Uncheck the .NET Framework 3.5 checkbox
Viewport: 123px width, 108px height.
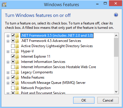pos(13,36)
